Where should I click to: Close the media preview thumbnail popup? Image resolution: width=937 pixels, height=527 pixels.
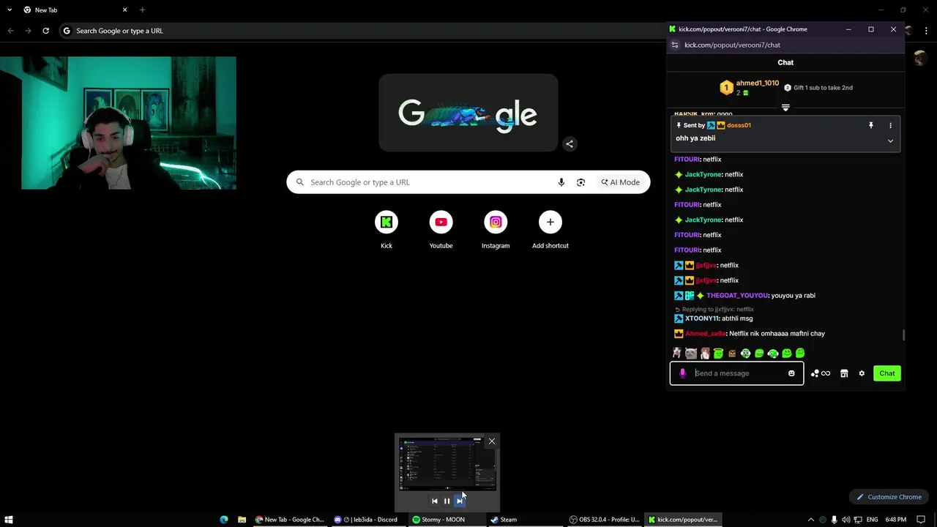coord(492,441)
